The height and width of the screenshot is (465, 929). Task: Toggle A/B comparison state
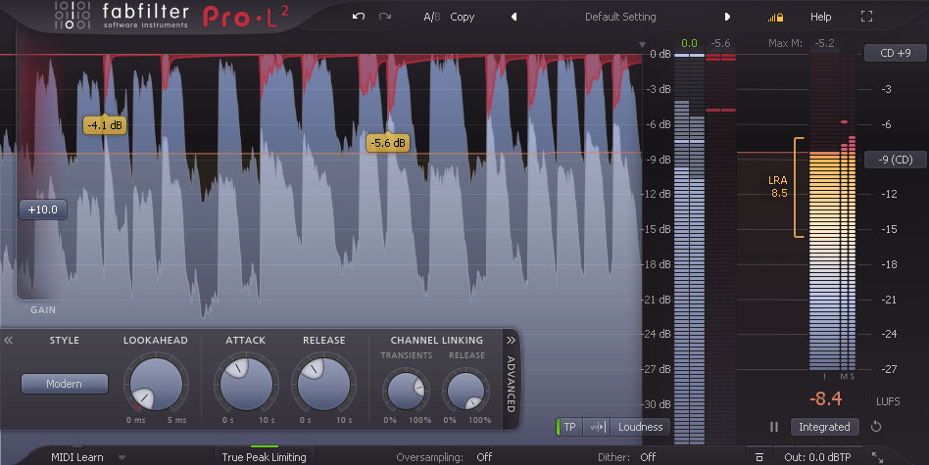click(x=432, y=18)
